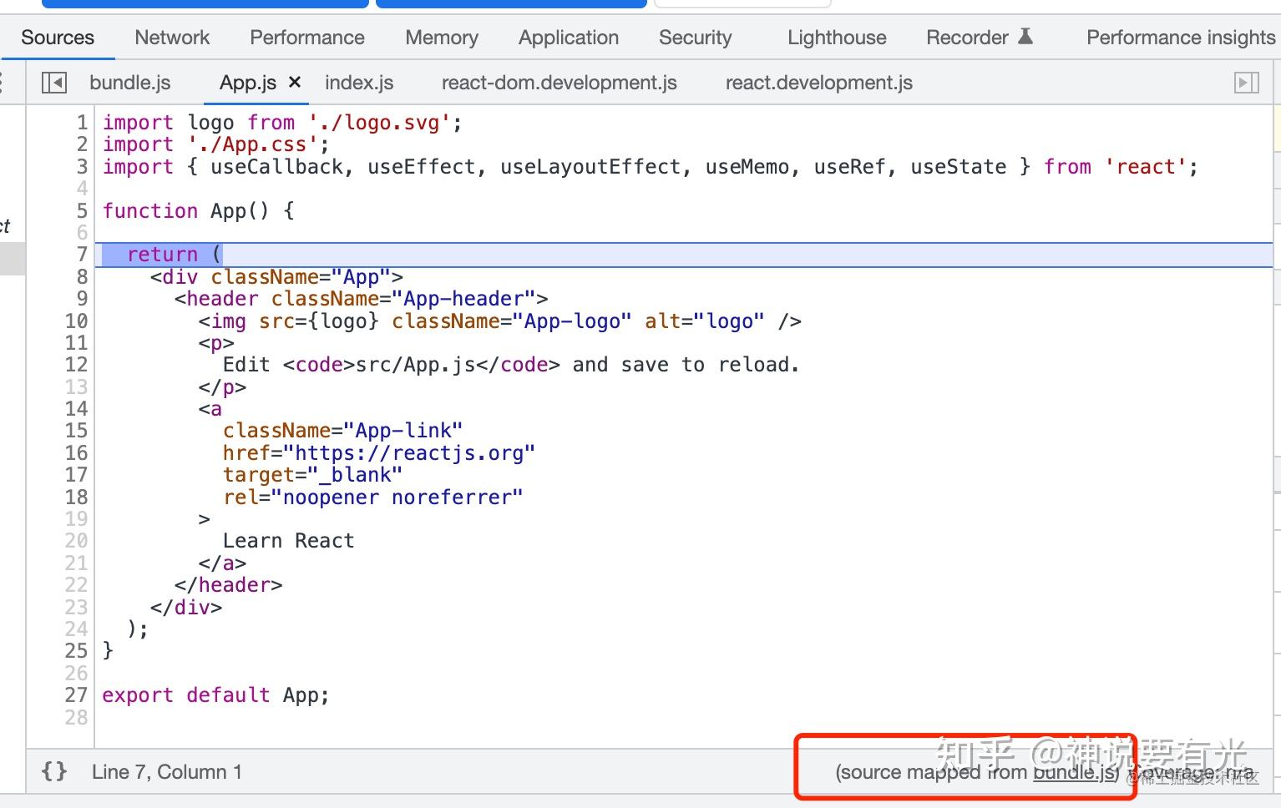Screen dimensions: 1281x808
Task: Open the index.js file tab
Action: [358, 82]
